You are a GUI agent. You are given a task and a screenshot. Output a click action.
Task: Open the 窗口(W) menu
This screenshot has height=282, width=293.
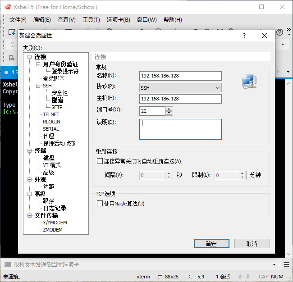tap(146, 20)
